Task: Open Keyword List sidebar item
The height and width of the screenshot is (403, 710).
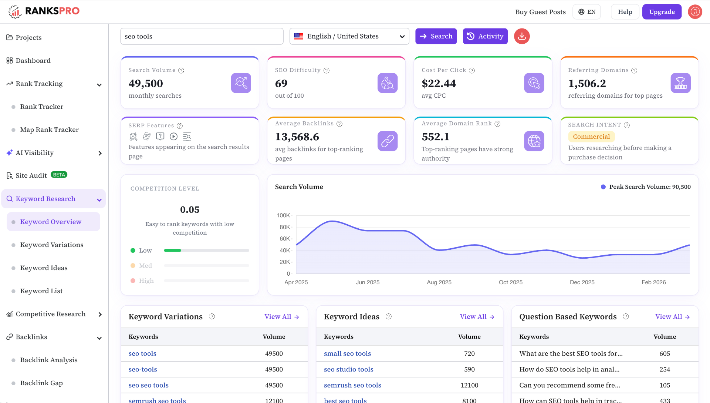Action: click(41, 291)
